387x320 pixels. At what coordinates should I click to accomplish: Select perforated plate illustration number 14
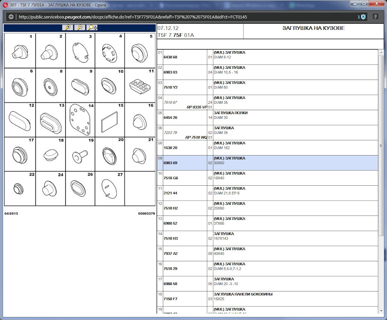tap(80, 120)
